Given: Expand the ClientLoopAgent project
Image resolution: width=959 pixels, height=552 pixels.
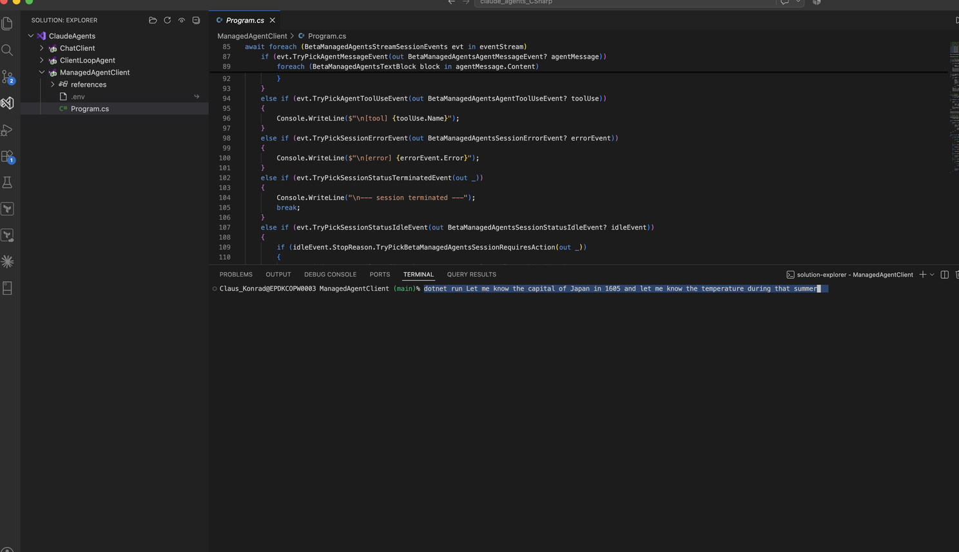Looking at the screenshot, I should [x=42, y=60].
